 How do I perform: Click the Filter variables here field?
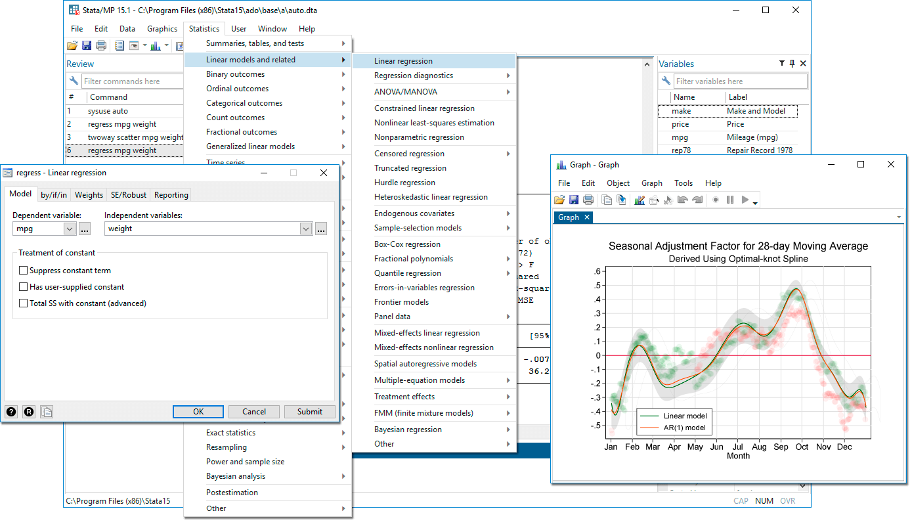741,81
